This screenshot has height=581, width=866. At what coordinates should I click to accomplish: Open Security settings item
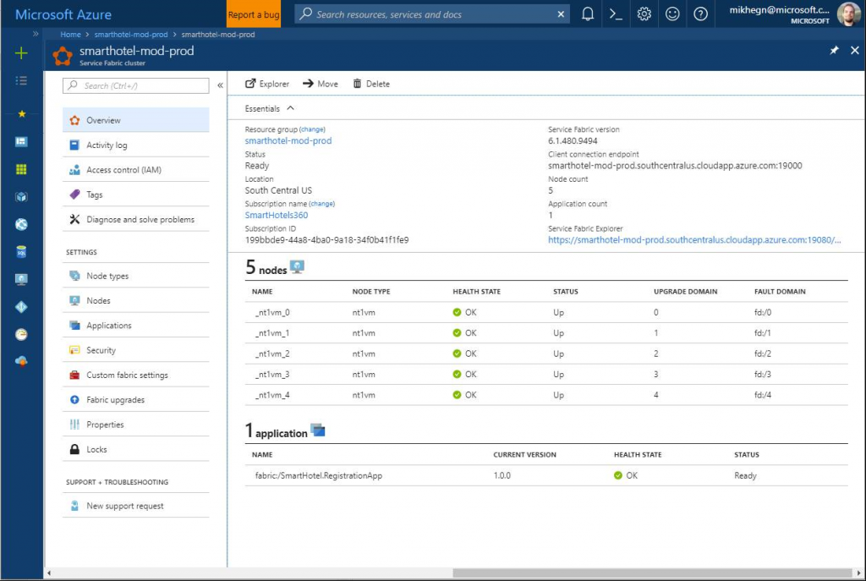(x=136, y=351)
